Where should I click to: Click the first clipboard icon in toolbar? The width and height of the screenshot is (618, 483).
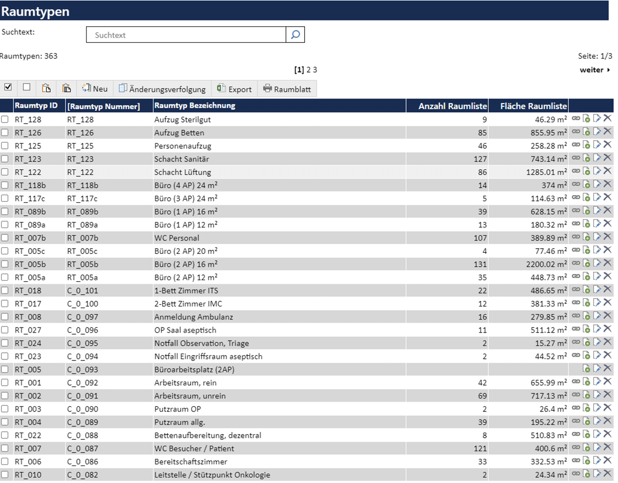pos(46,89)
